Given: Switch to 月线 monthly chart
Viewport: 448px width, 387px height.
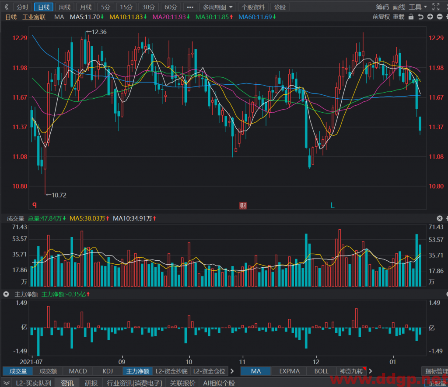Looking at the screenshot, I should [86, 7].
